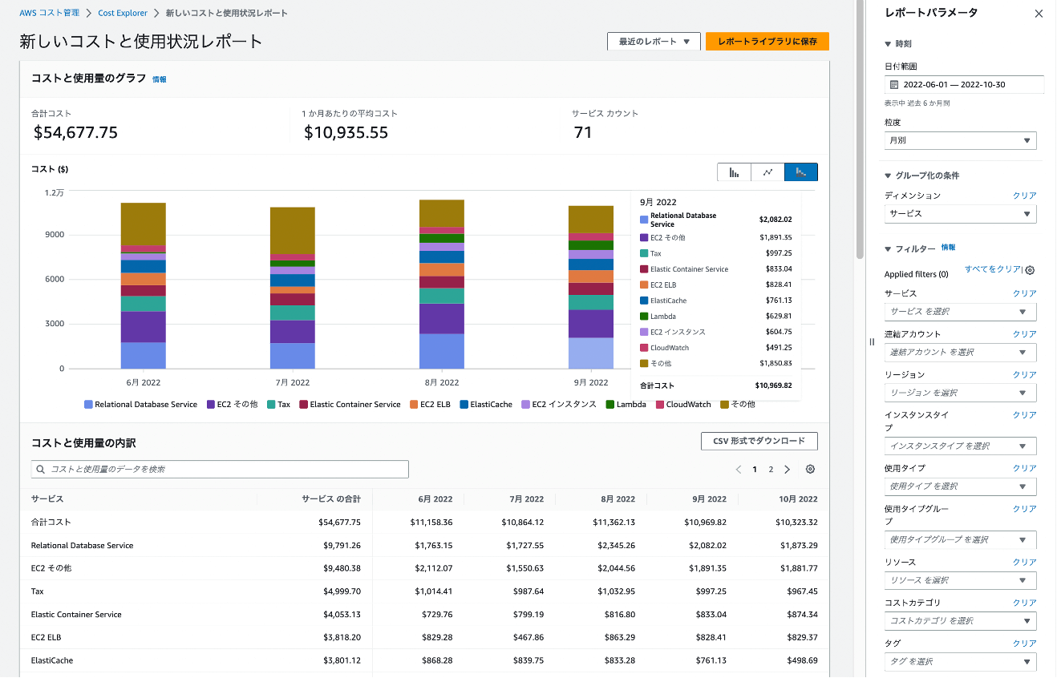Viewport: 1057px width, 678px height.
Task: Download data with CSV 形式でダウンロード
Action: pyautogui.click(x=759, y=442)
